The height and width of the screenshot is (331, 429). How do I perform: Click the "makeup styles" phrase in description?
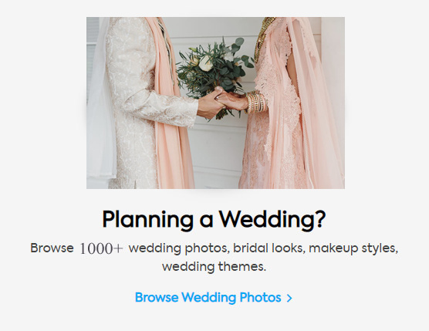click(352, 248)
